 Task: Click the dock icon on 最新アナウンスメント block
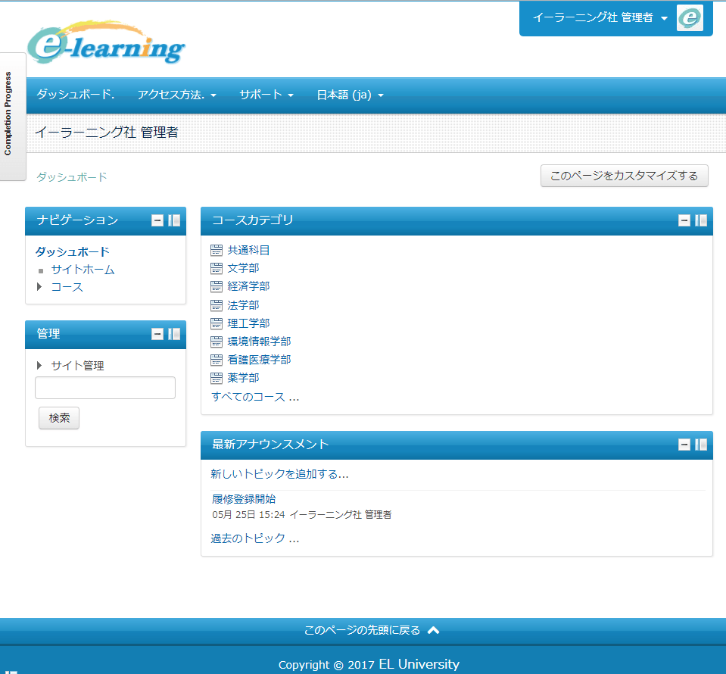pyautogui.click(x=703, y=445)
